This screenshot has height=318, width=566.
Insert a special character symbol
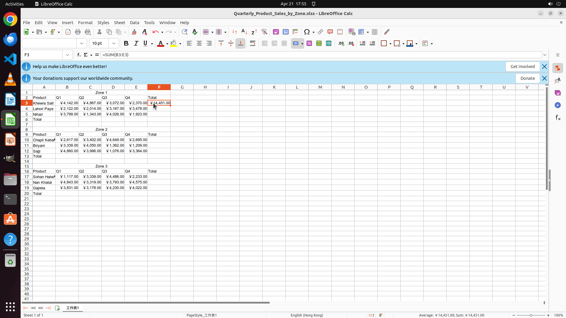[307, 32]
